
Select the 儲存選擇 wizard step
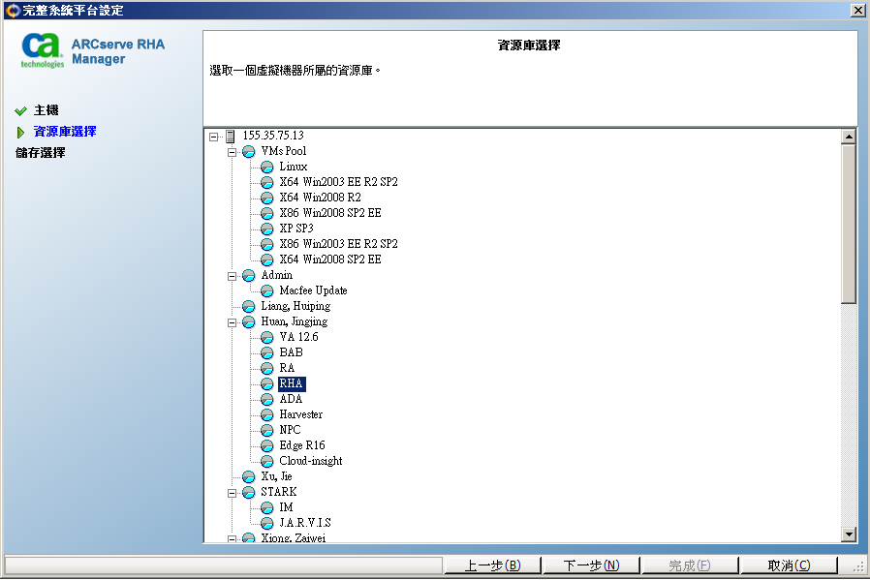(40, 152)
